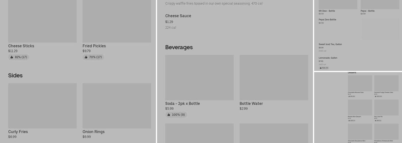Click thumbs-up icon under Fried Pickles
The height and width of the screenshot is (143, 402).
click(x=86, y=57)
